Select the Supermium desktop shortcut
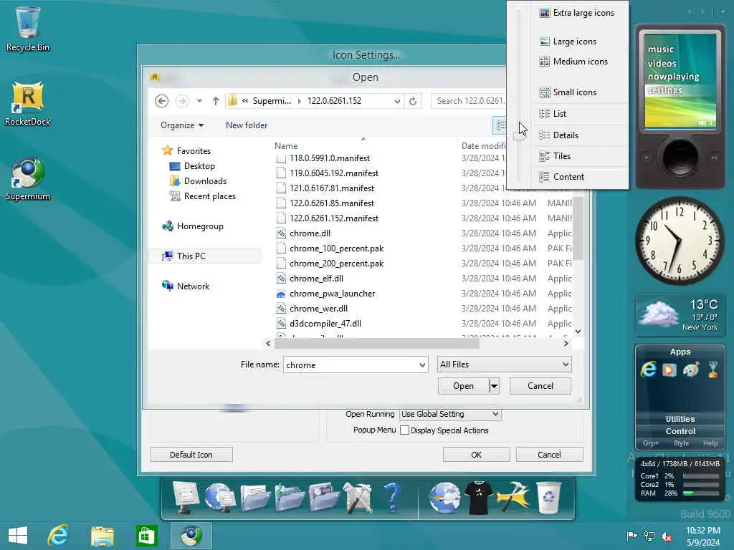734x550 pixels. pos(28,179)
